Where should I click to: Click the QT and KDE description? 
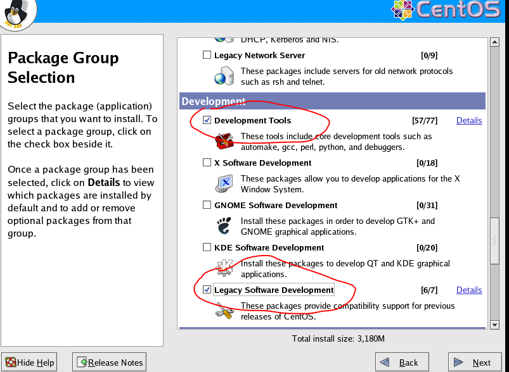(345, 269)
